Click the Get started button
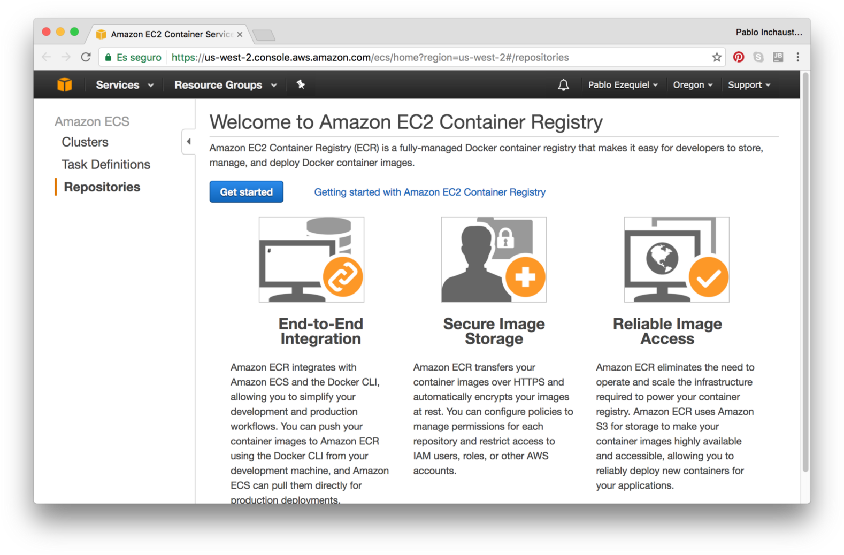 [246, 191]
